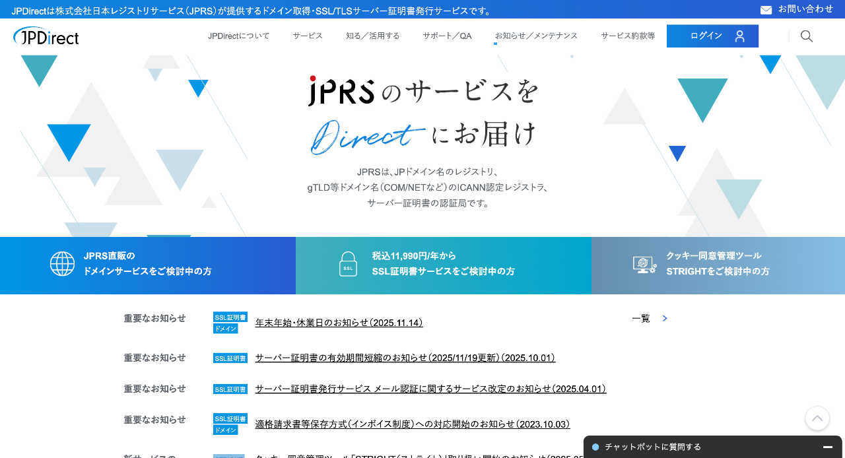The height and width of the screenshot is (458, 845).
Task: Click the envelope icon beside お問い合わせ
Action: (x=766, y=10)
